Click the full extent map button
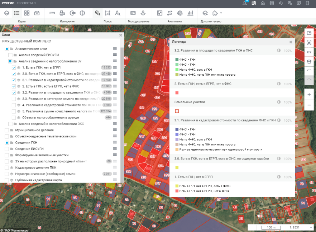This screenshot has width=316, height=232. 309,42
